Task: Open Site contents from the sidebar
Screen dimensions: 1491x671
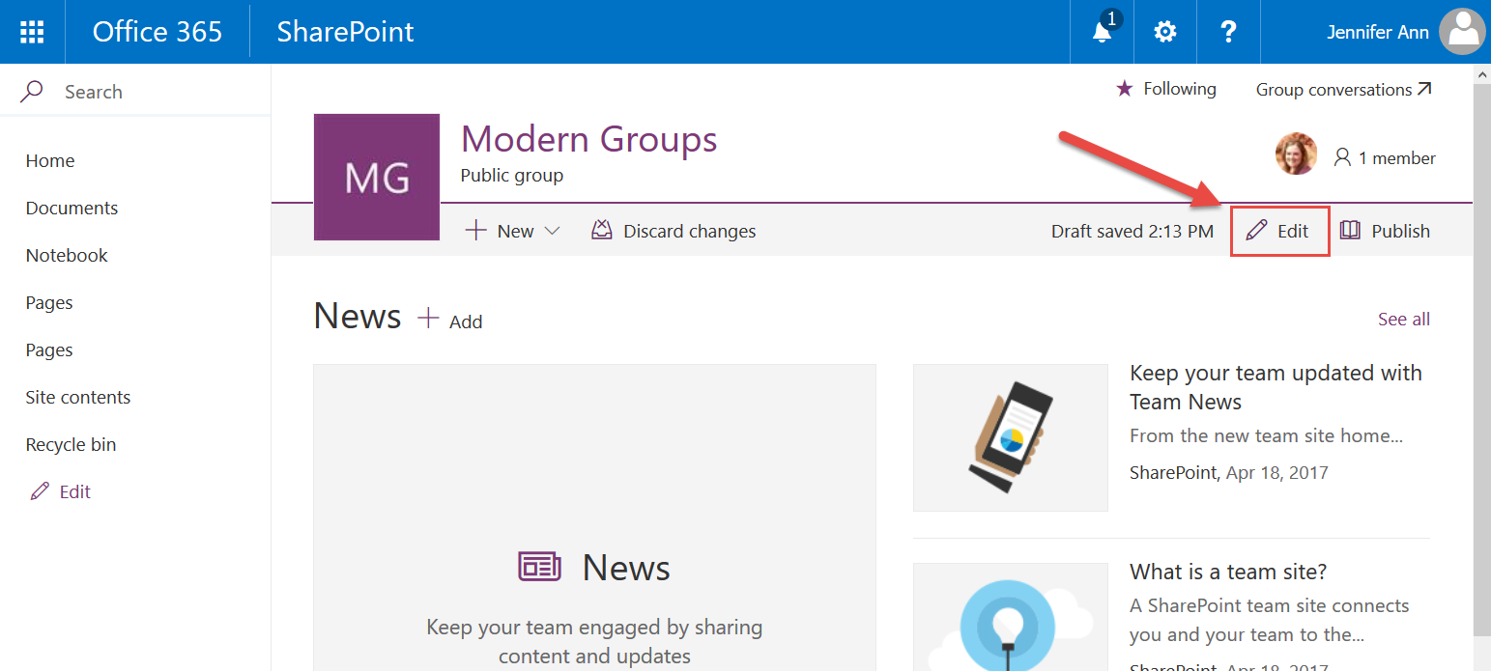Action: 78,397
